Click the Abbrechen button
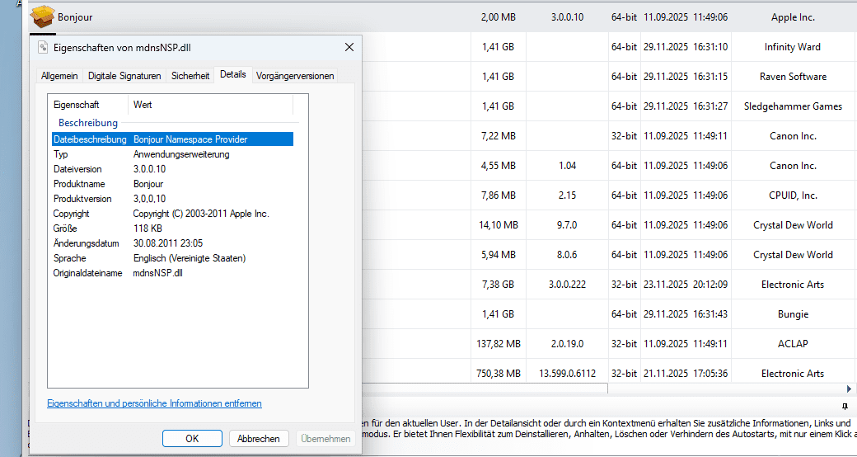857x457 pixels. point(259,438)
